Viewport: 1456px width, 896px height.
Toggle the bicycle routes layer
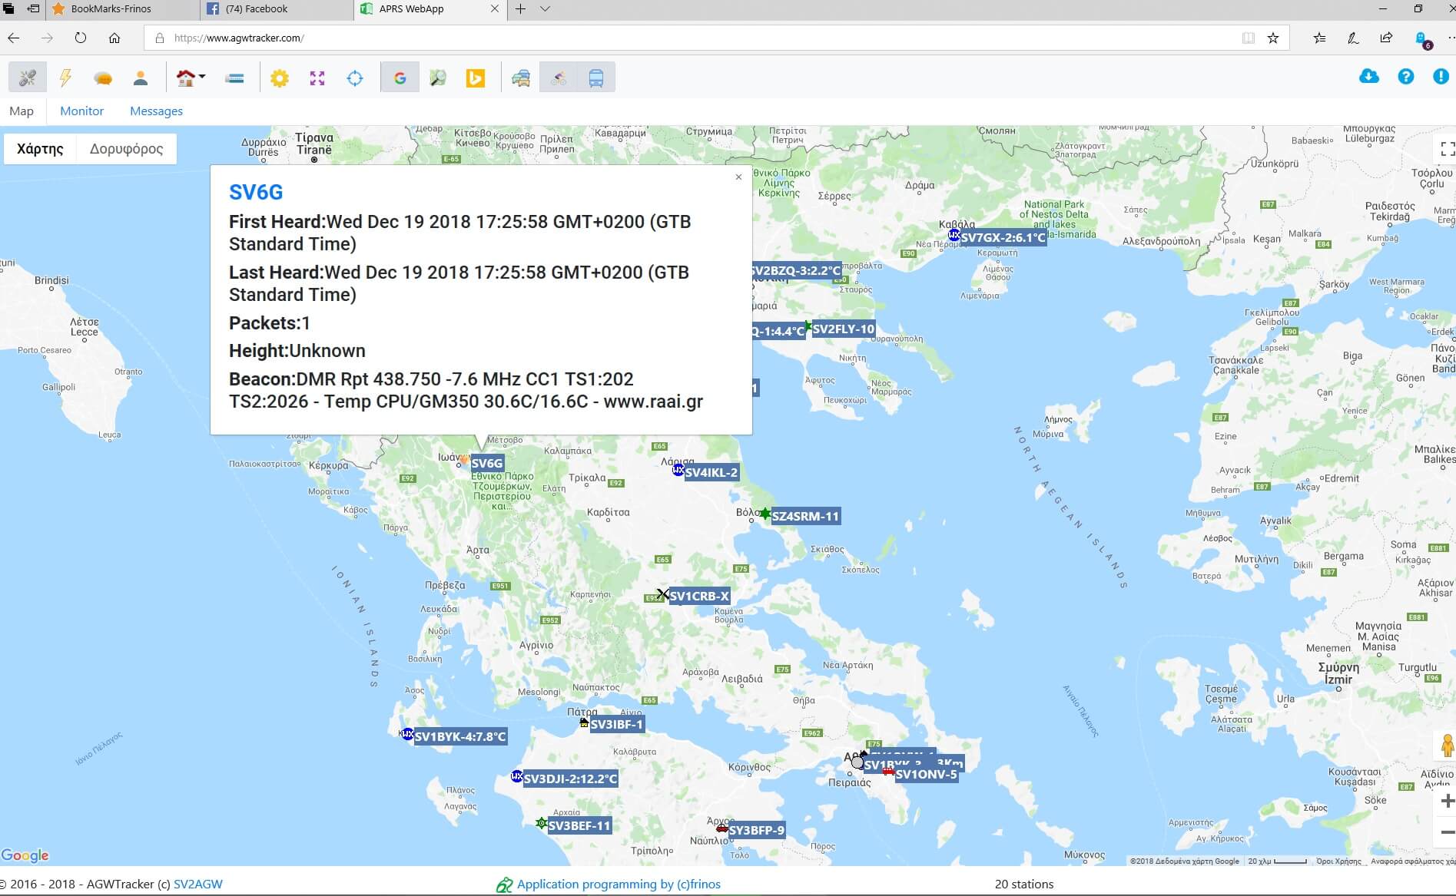point(558,77)
